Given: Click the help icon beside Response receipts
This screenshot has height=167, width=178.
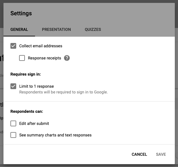Looking at the screenshot, I should click(67, 58).
